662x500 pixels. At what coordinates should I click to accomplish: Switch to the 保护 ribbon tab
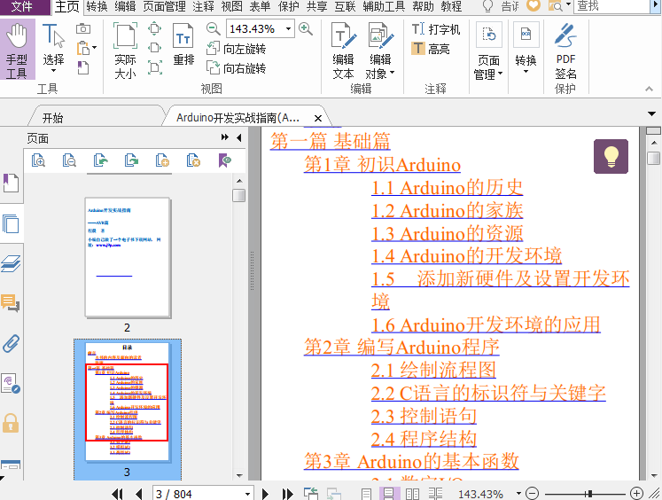tap(288, 6)
